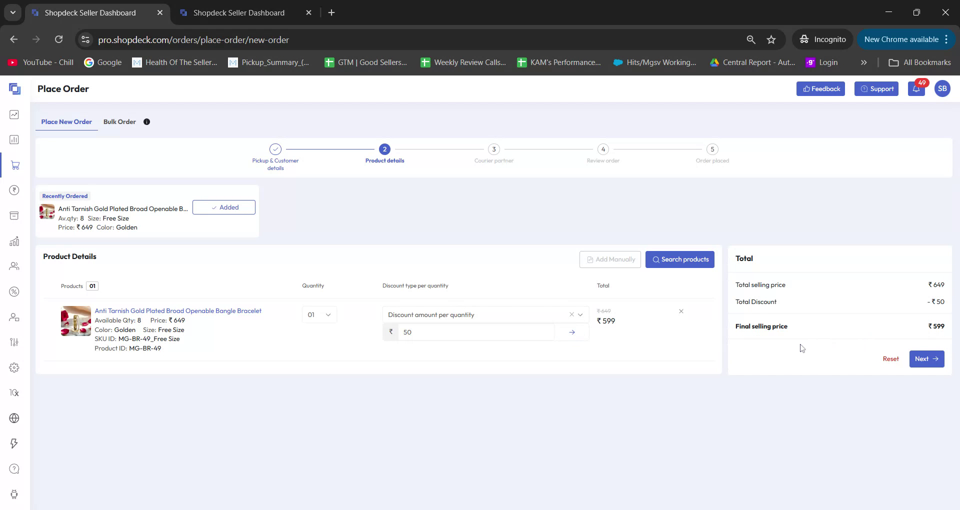
Task: Select the globe icon in the sidebar
Action: pyautogui.click(x=14, y=418)
